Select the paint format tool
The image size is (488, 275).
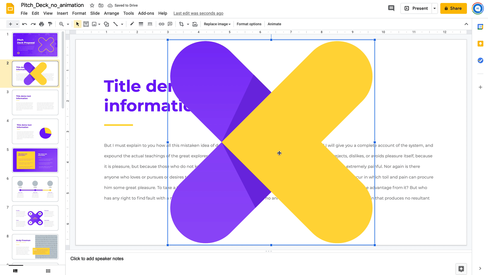pyautogui.click(x=50, y=24)
